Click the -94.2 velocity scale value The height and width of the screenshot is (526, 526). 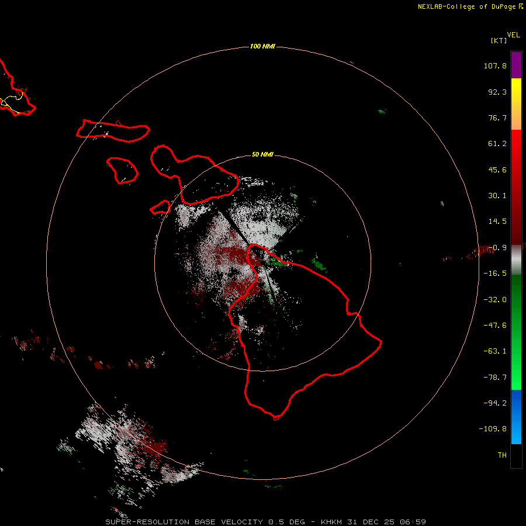point(495,403)
